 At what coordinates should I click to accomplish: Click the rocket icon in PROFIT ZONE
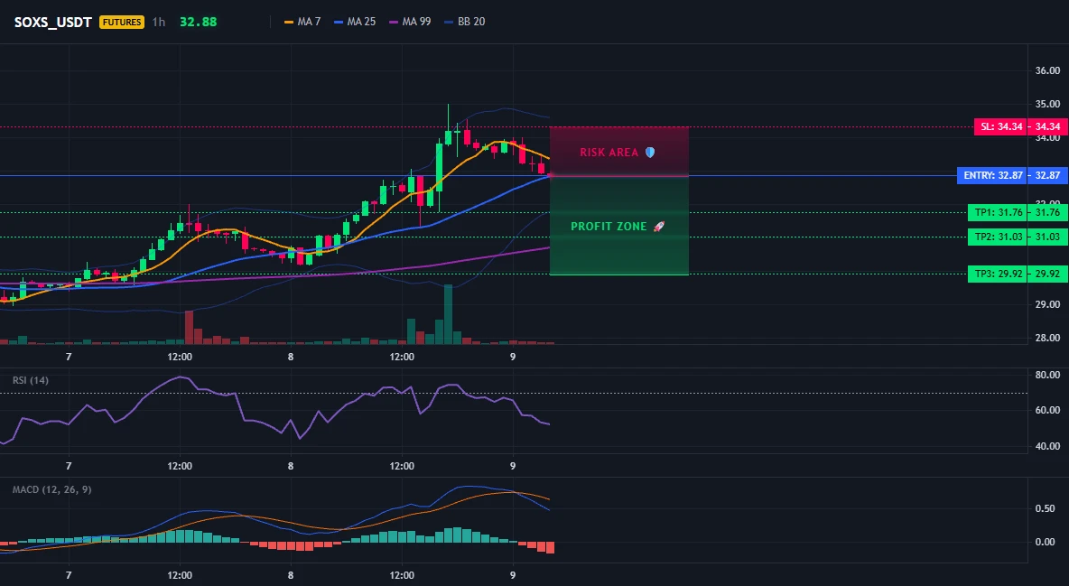(x=658, y=227)
